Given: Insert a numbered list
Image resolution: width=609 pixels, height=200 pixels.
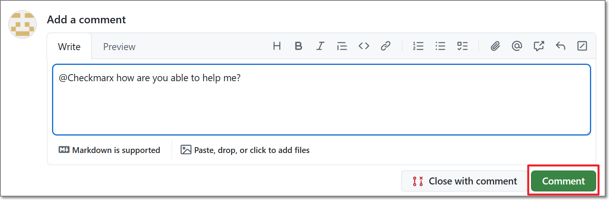Looking at the screenshot, I should (418, 46).
